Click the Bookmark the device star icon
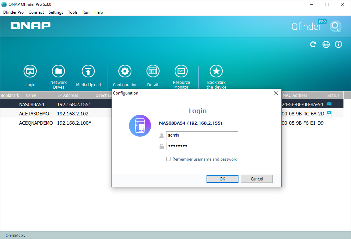The height and width of the screenshot is (239, 351). pos(216,71)
